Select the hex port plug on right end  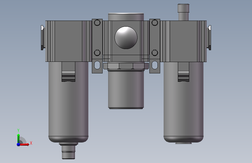coord(209,38)
